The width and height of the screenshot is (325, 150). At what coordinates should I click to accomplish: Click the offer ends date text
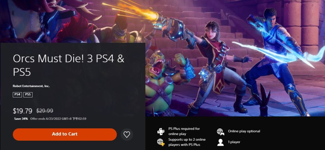tap(58, 119)
